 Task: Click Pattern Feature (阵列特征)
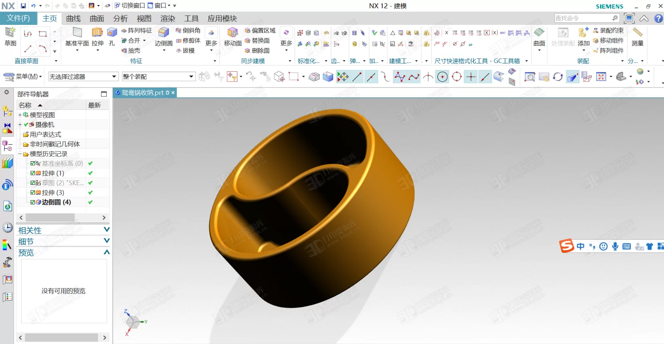[137, 31]
